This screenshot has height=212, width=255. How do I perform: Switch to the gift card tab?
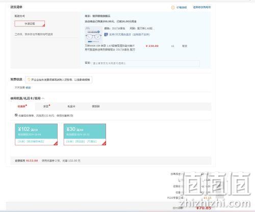[71, 107]
